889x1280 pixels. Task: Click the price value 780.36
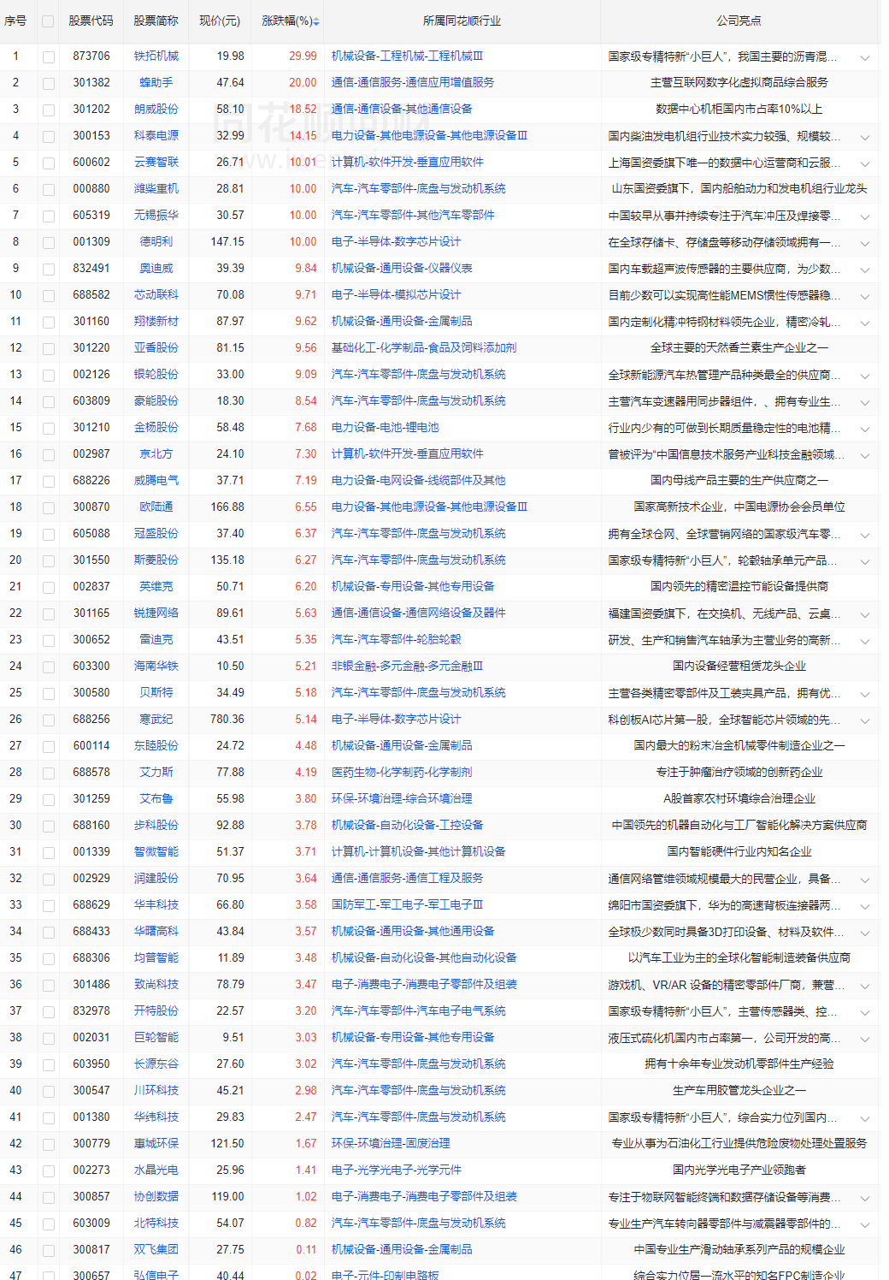click(x=227, y=720)
